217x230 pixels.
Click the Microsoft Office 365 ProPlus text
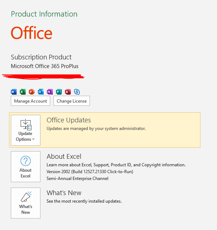(44, 66)
